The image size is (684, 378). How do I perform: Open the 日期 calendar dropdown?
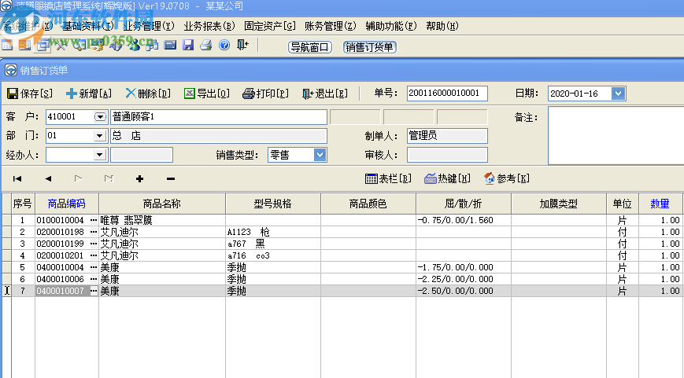618,94
